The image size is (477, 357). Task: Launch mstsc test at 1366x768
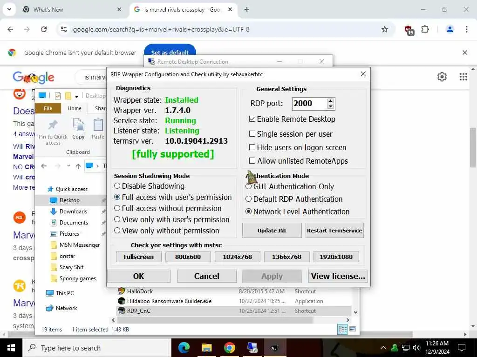click(x=287, y=257)
